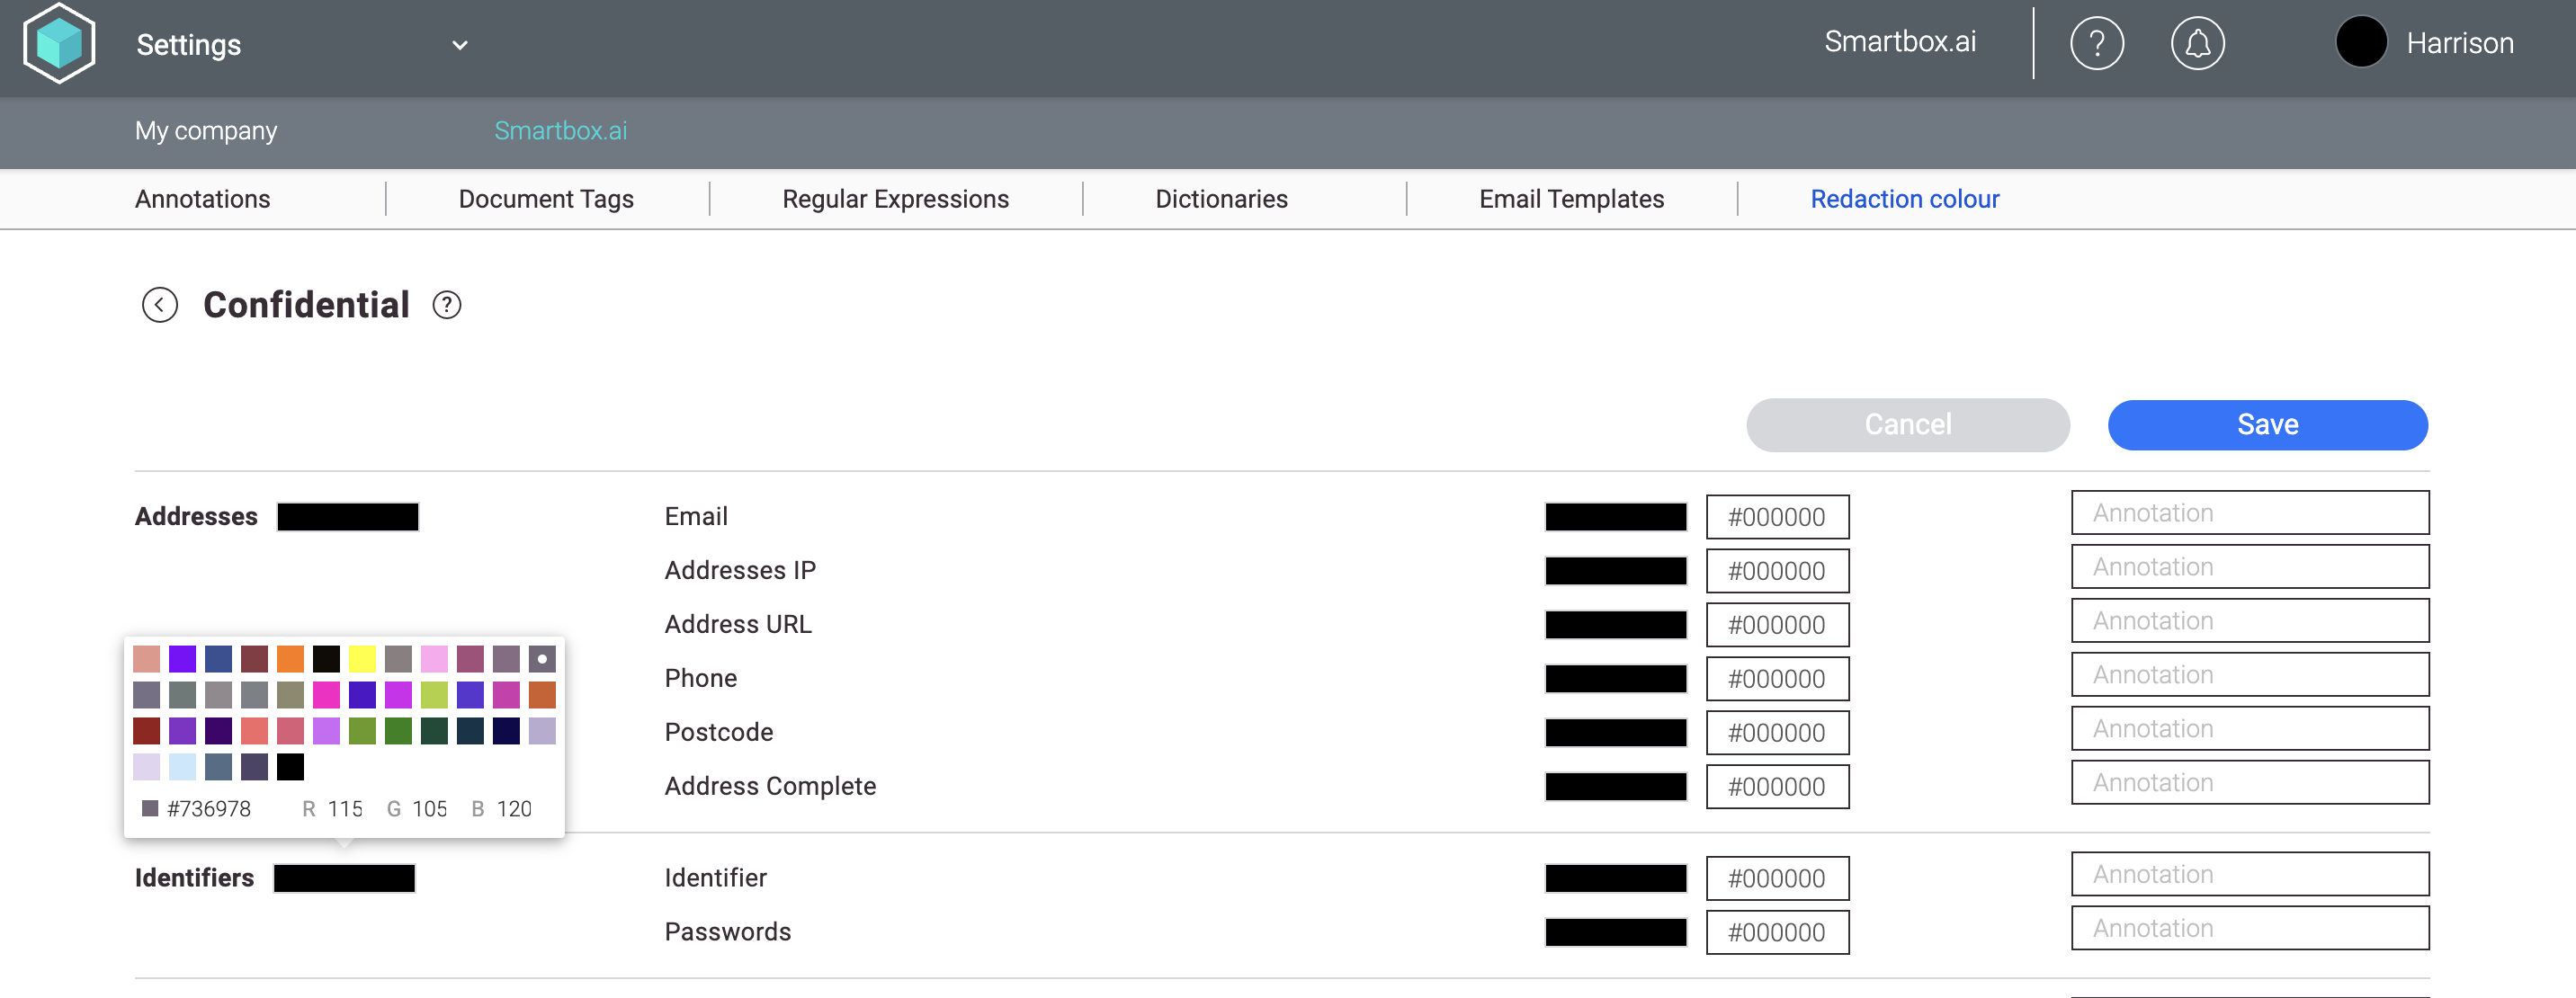Click the Email hex colour input field
Screen dimensions: 2576x998
click(1777, 517)
